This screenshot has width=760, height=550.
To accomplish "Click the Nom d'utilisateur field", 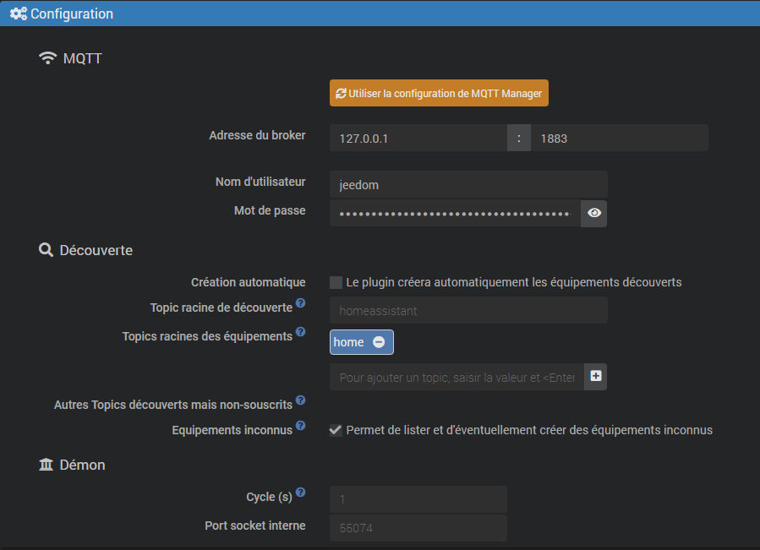I will click(x=468, y=184).
